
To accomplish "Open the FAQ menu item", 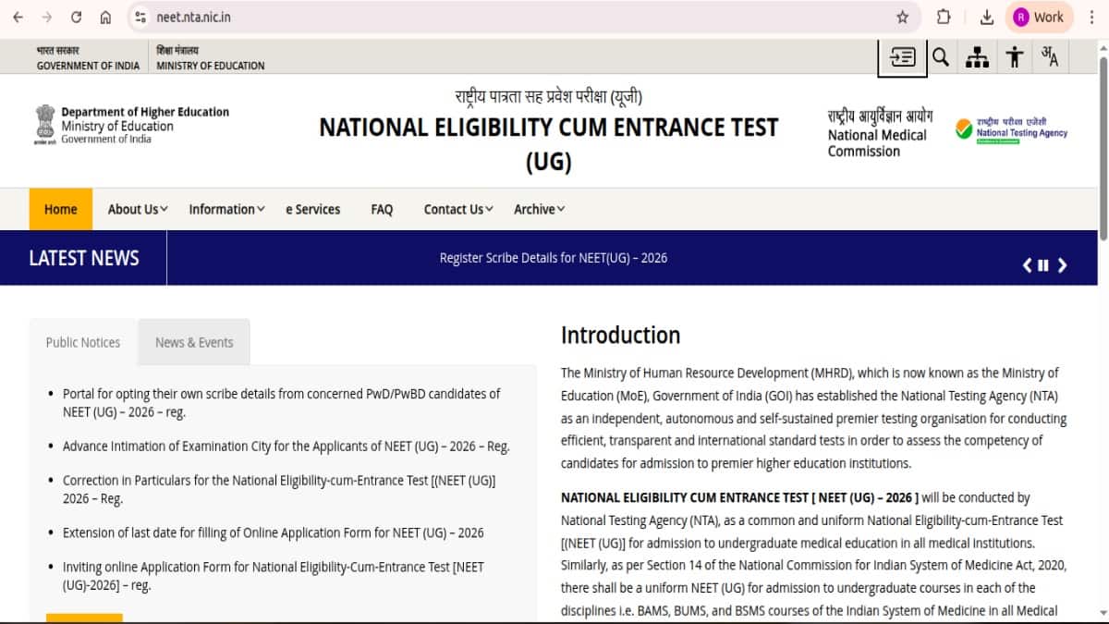I will pos(382,209).
